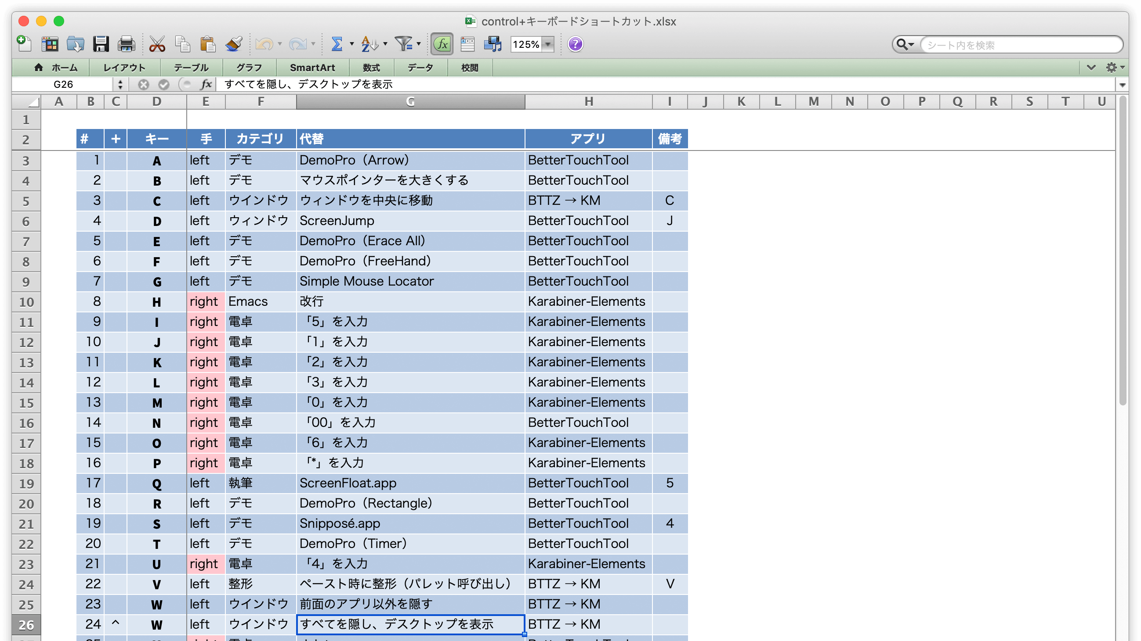Viewport: 1141px width, 641px height.
Task: Open filter options dropdown arrow
Action: pyautogui.click(x=419, y=44)
